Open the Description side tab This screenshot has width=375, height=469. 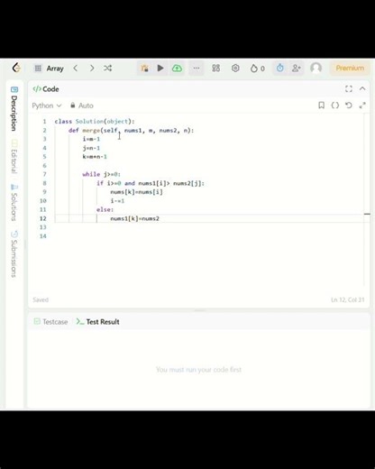point(14,109)
